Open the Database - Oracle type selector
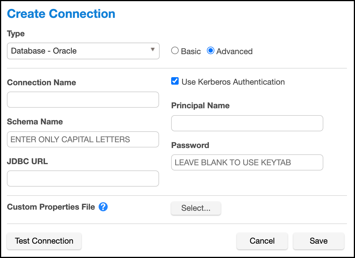 [83, 51]
